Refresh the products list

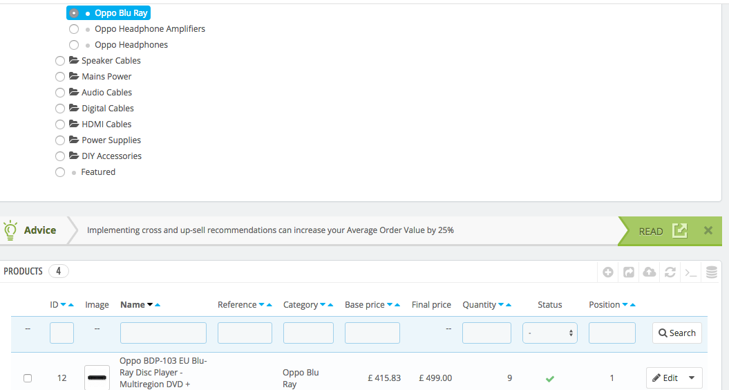(670, 272)
